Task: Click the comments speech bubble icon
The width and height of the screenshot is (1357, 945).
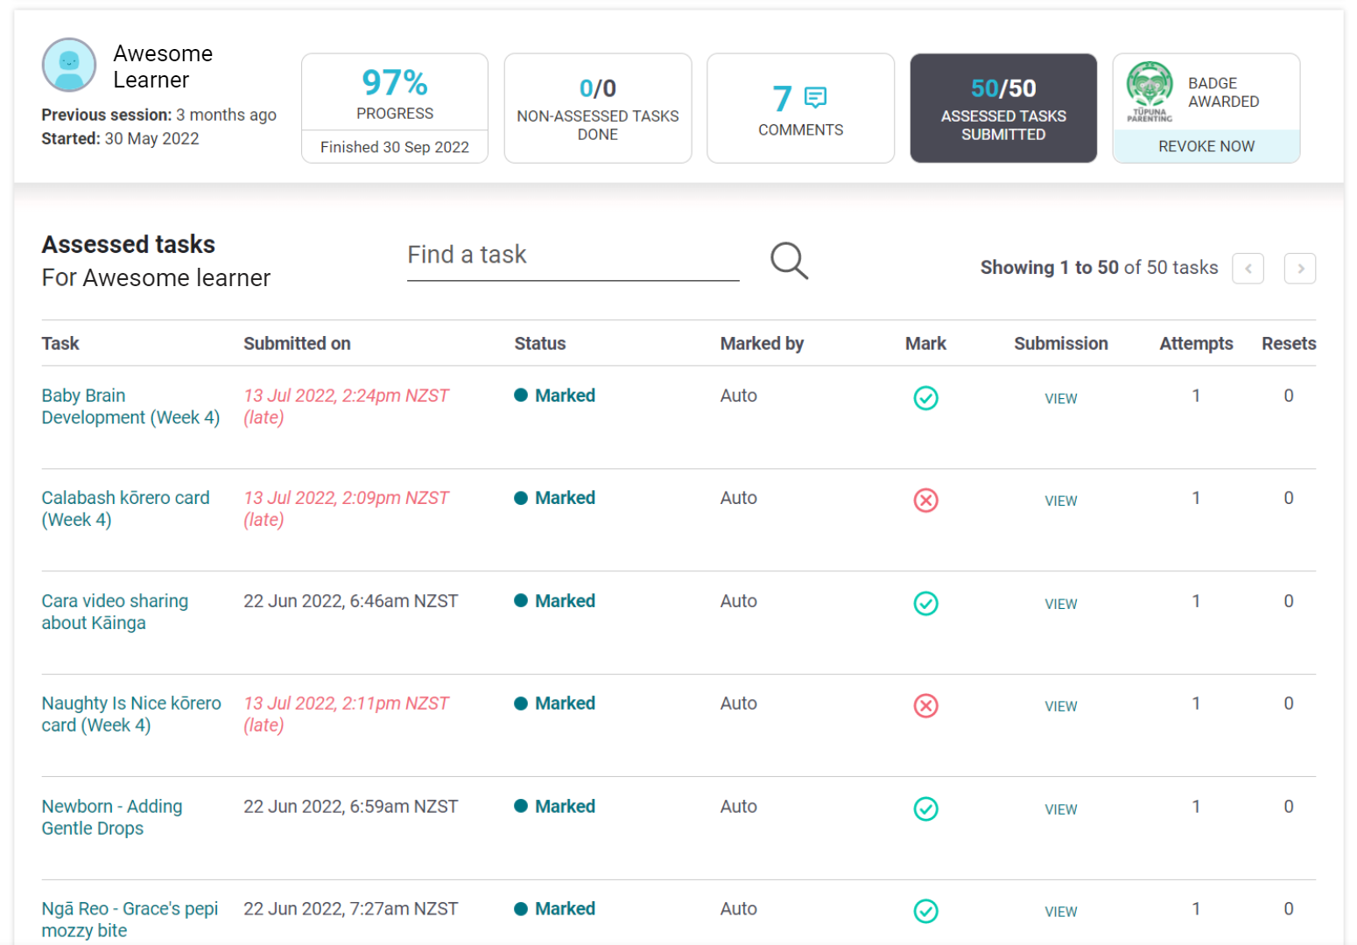Action: pyautogui.click(x=815, y=97)
